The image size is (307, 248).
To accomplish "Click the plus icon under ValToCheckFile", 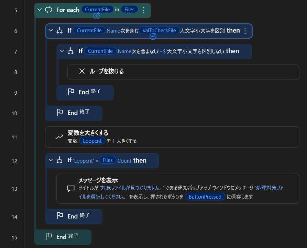I will click(153, 36).
